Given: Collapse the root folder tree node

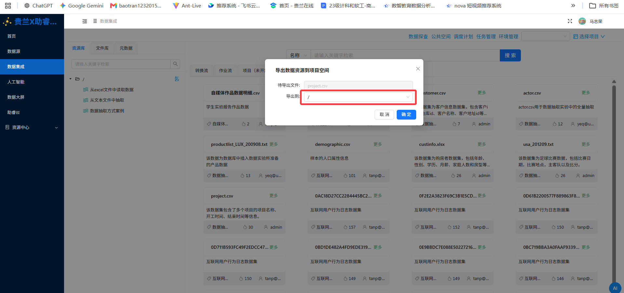Looking at the screenshot, I should tap(71, 79).
